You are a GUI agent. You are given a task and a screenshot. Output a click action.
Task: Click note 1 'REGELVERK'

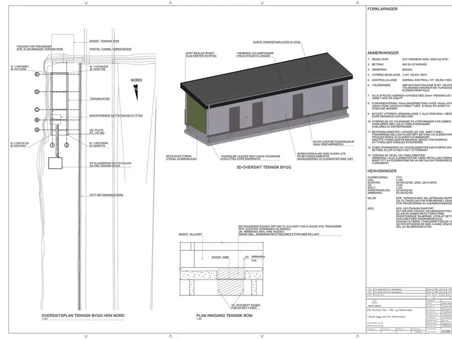pos(408,59)
